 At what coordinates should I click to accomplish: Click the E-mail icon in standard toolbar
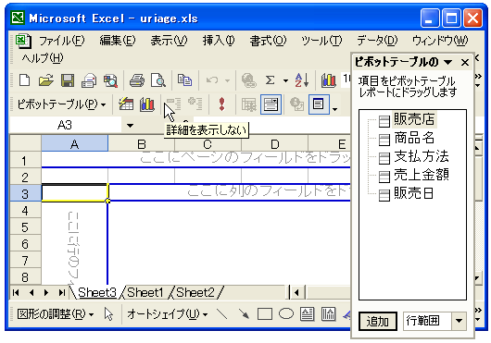pyautogui.click(x=89, y=80)
